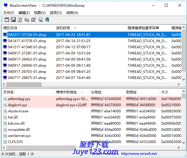The width and height of the screenshot is (187, 158).
Task: Click the file icon beside ntoskrnl.exe
Action: 5,111
